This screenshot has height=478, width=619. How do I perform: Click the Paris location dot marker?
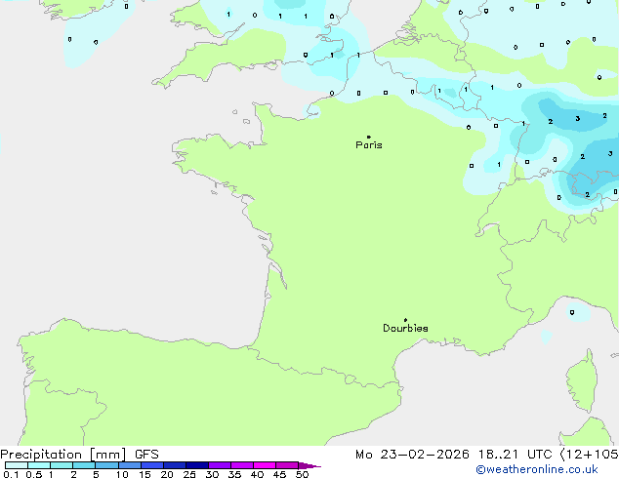pyautogui.click(x=369, y=137)
